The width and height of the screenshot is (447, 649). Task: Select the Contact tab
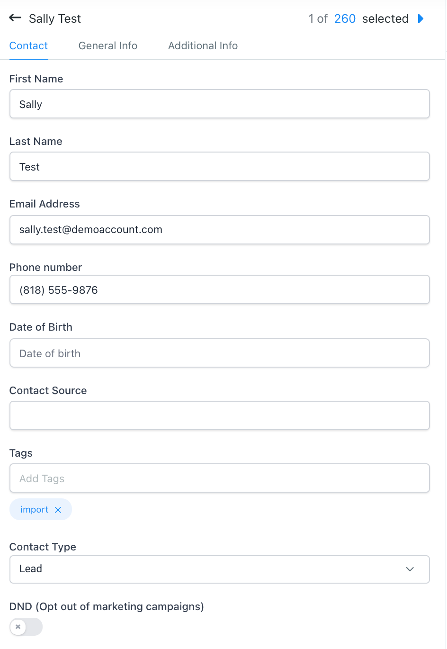[x=28, y=46]
